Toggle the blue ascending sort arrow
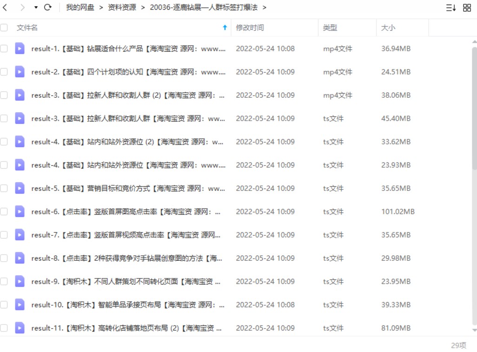 pos(225,28)
